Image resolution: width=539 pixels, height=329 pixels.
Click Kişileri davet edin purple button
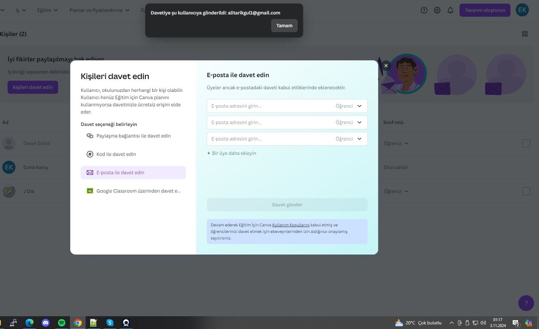(33, 87)
